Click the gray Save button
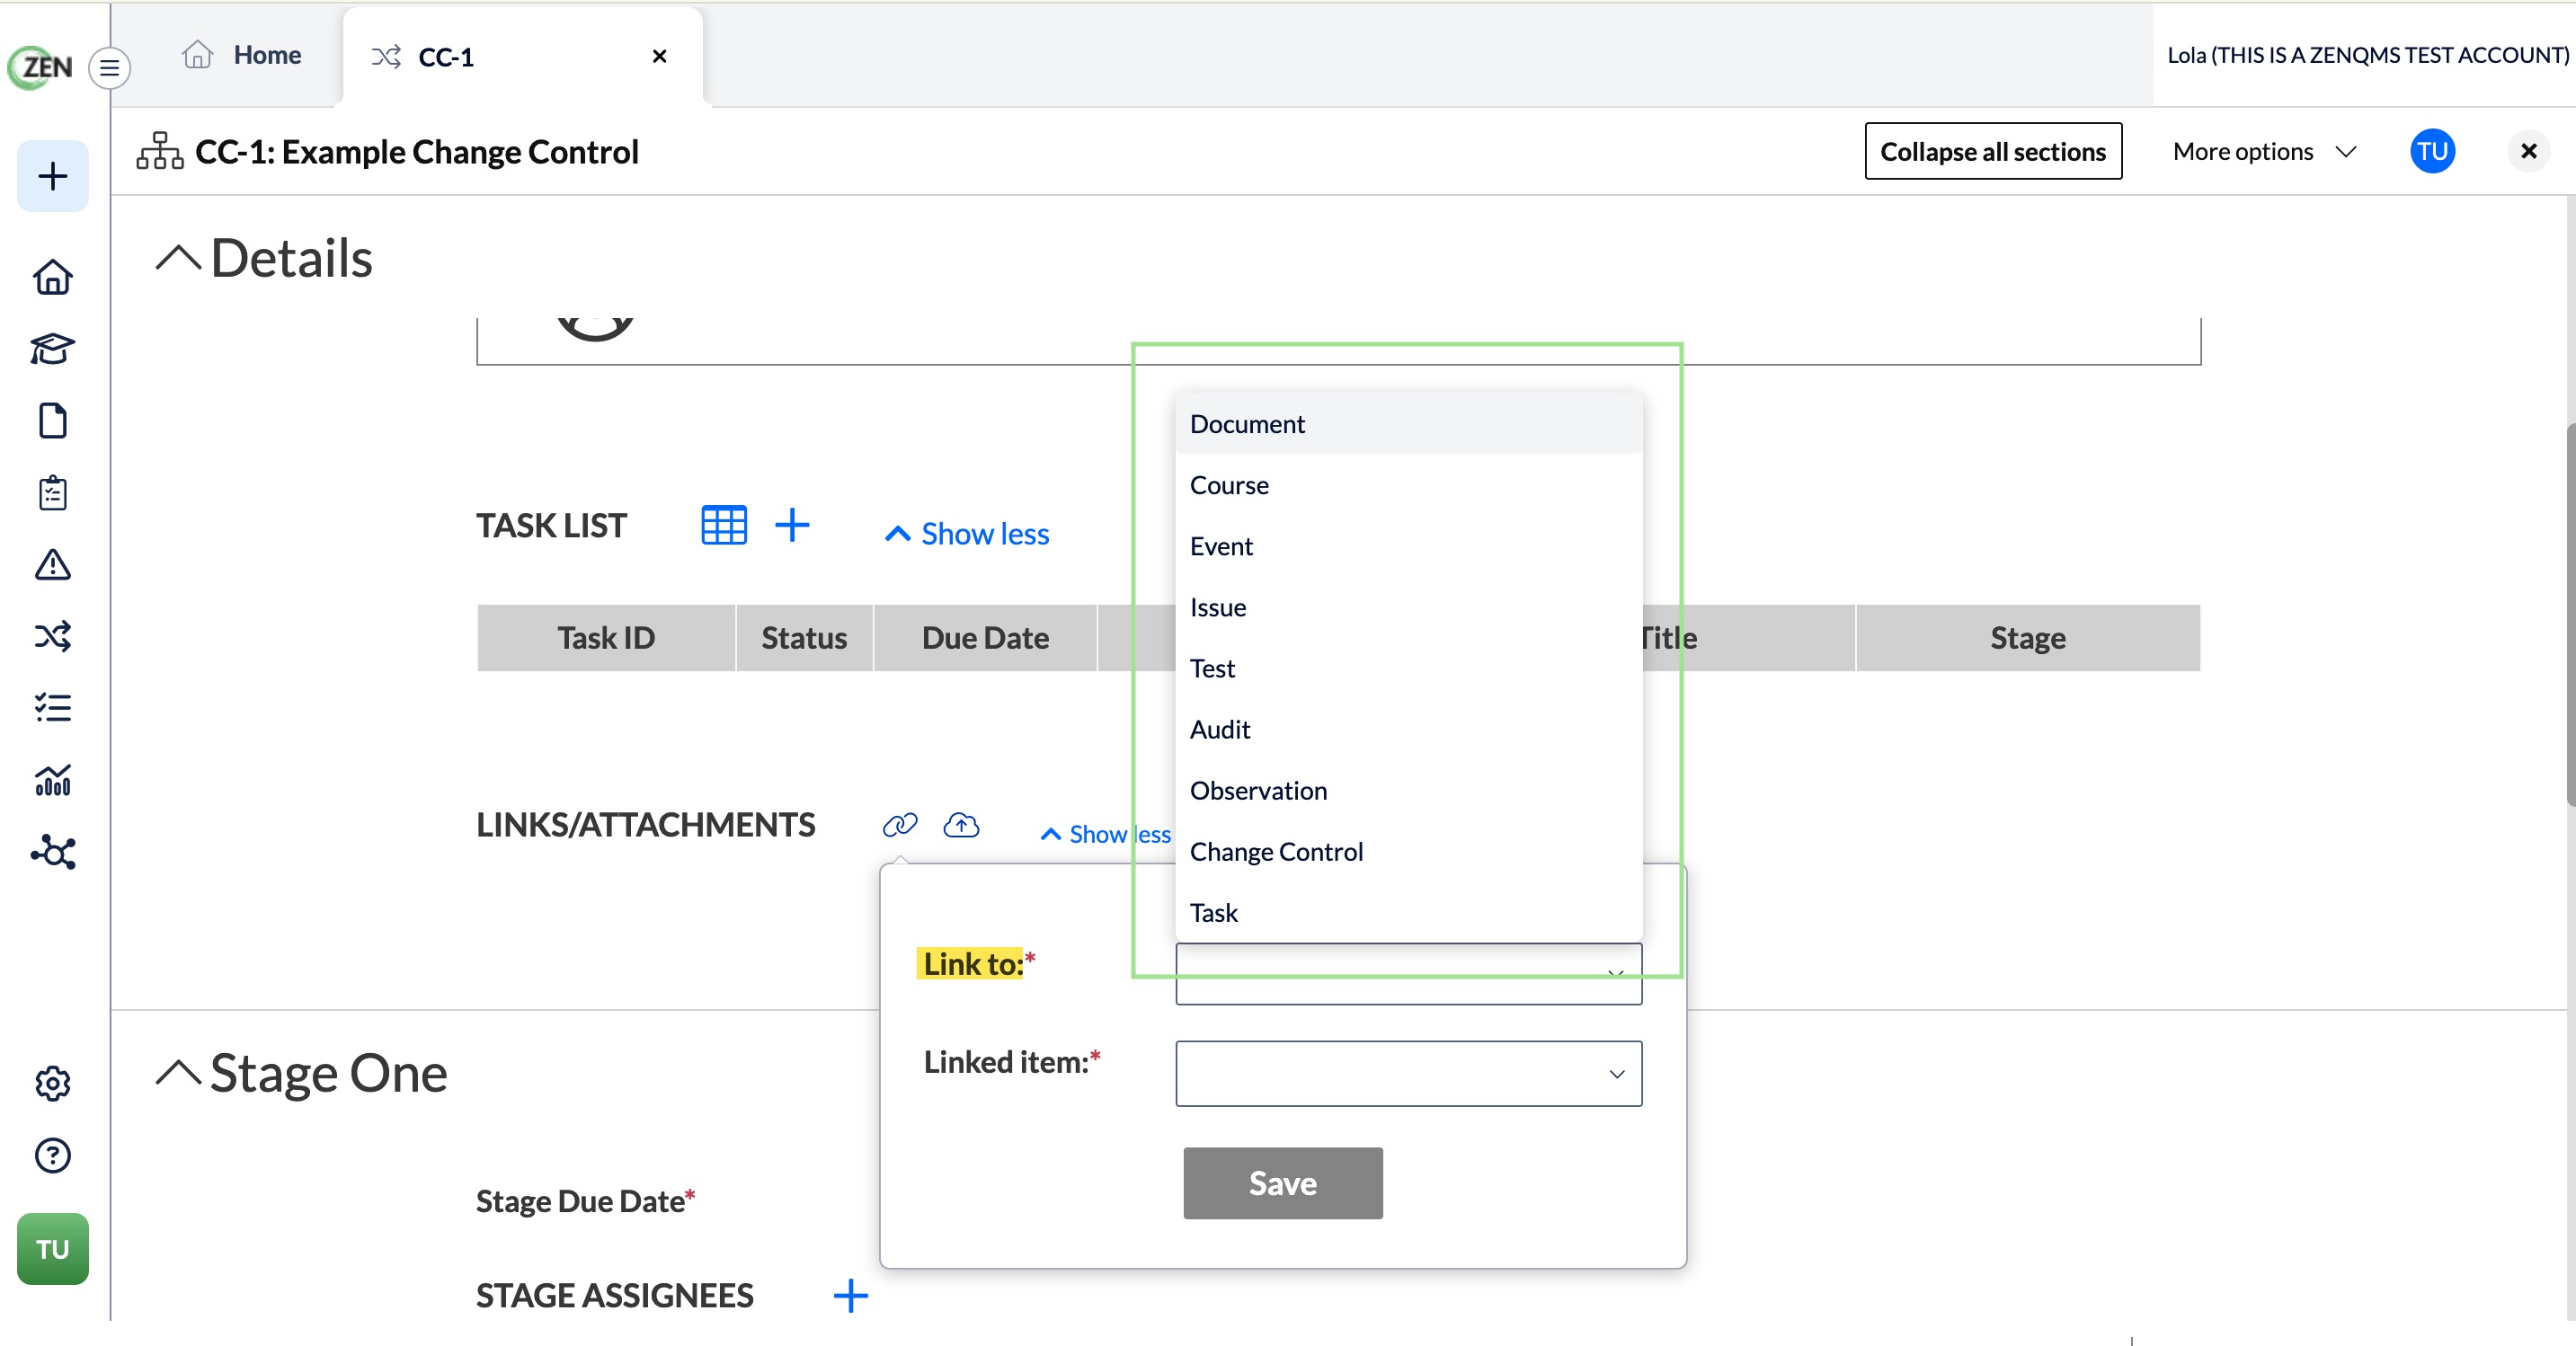This screenshot has height=1346, width=2576. click(x=1282, y=1183)
